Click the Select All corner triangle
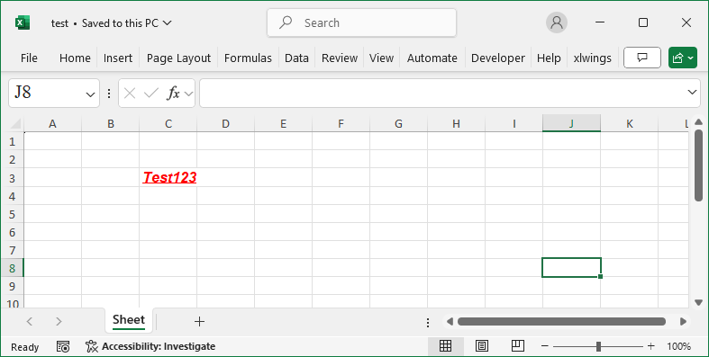The width and height of the screenshot is (709, 357). click(x=16, y=124)
